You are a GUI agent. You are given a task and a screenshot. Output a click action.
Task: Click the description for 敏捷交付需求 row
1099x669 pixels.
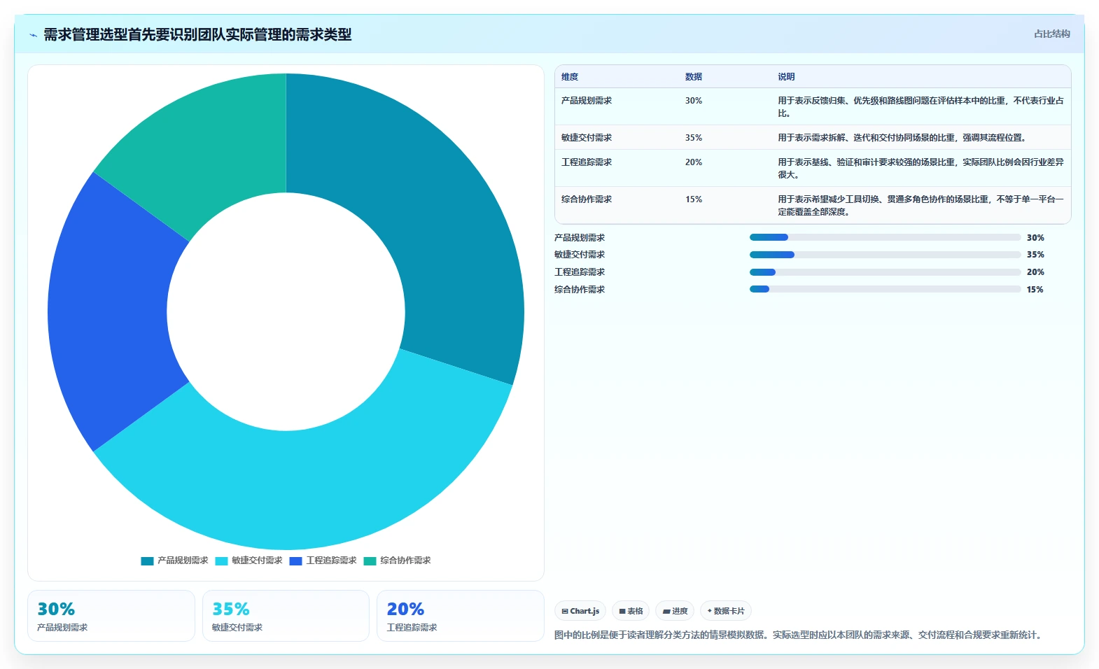[x=902, y=138]
